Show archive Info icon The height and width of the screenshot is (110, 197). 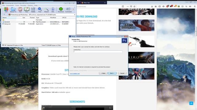pos(53,10)
